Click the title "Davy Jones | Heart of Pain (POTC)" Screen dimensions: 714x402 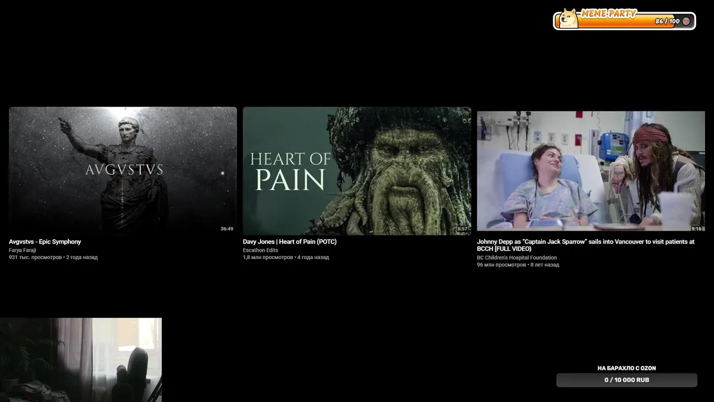coord(290,242)
